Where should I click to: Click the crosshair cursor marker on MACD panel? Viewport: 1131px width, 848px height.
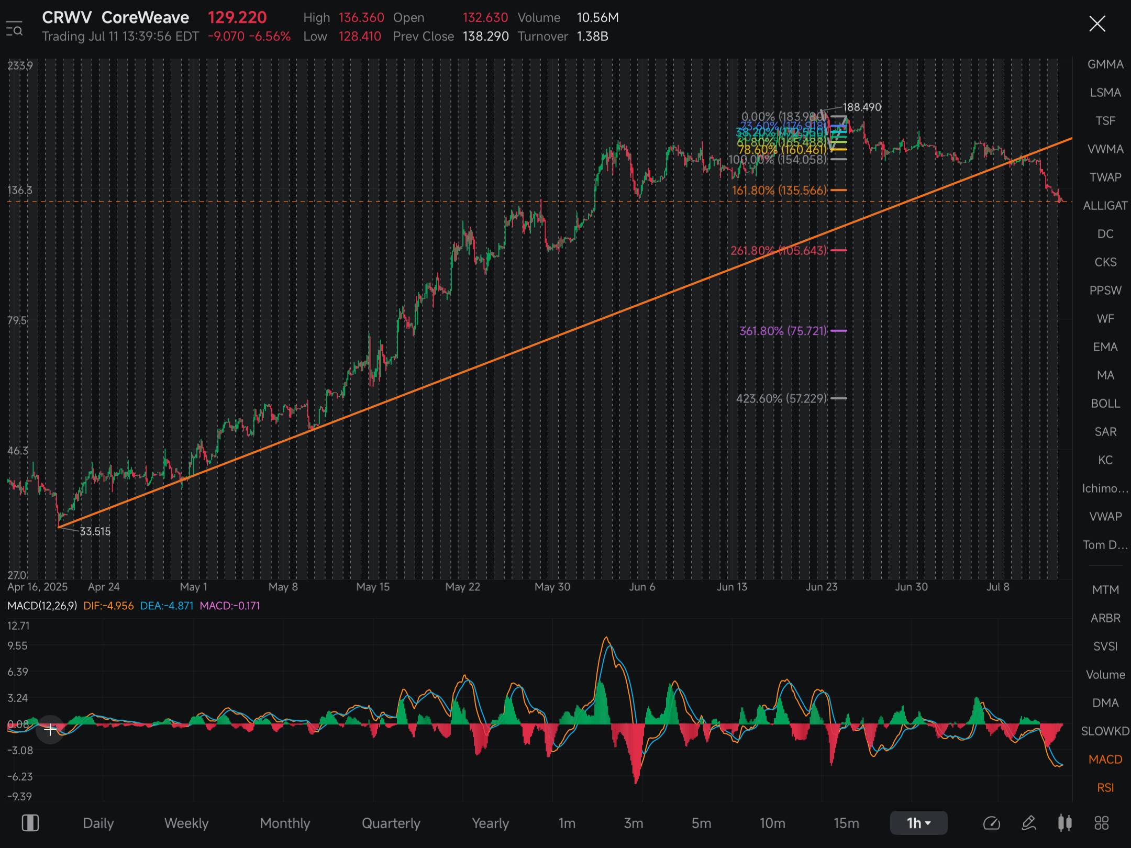(x=50, y=729)
